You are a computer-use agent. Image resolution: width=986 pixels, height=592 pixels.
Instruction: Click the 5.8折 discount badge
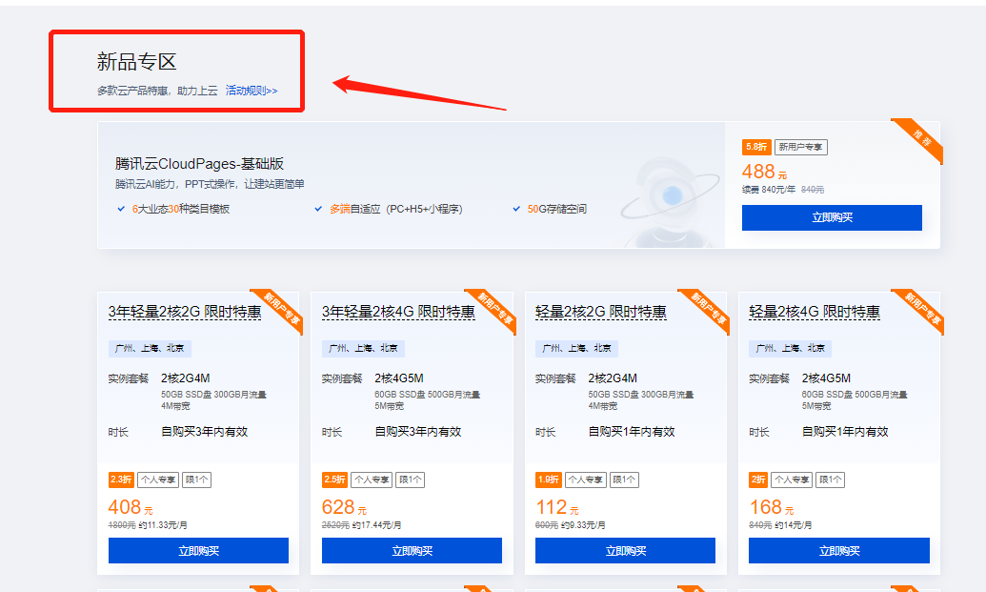click(x=756, y=147)
